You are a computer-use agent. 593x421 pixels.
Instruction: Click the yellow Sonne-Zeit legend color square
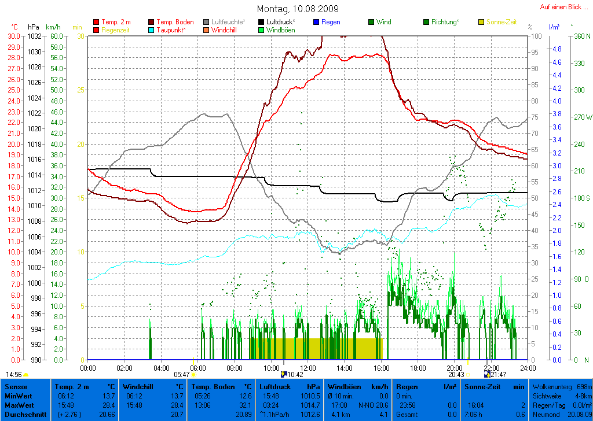481,22
